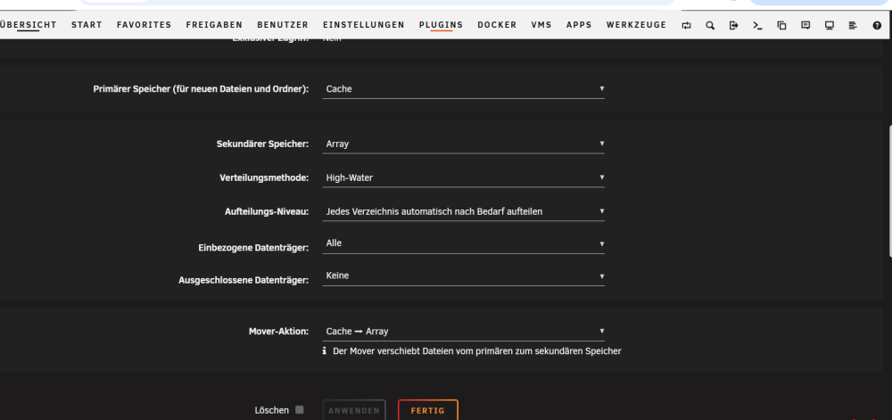Click the Löschen label text
The height and width of the screenshot is (420, 892).
(x=271, y=410)
